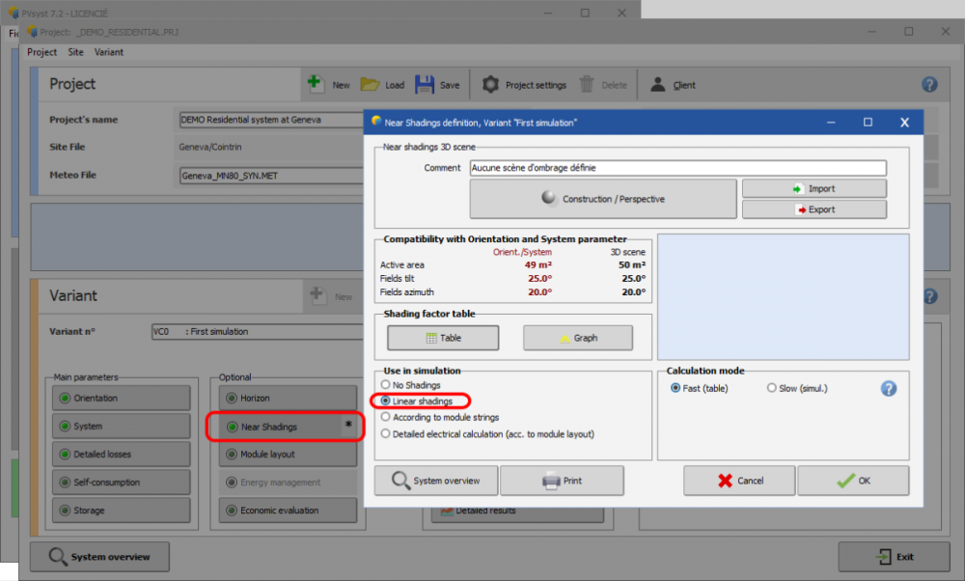965x581 pixels.
Task: Select According to module strings option
Action: pyautogui.click(x=386, y=417)
